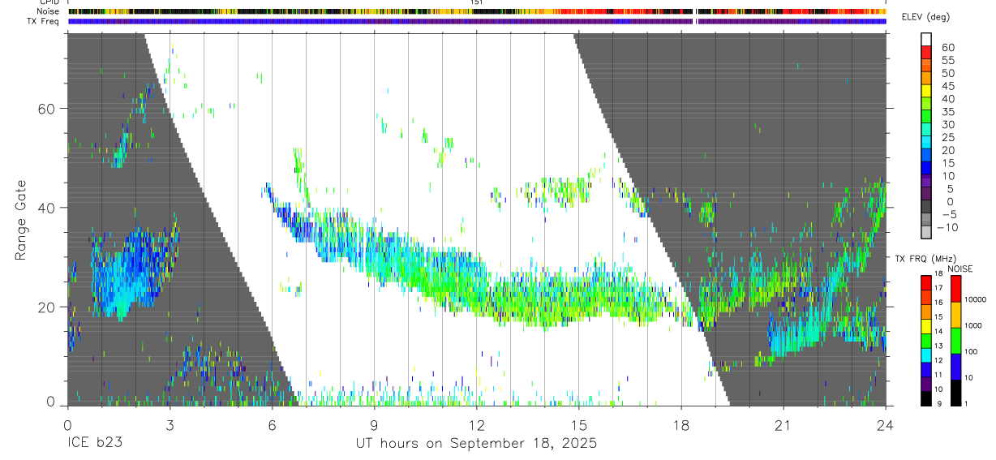Click the black NOISE segment between 10 and 1

tap(955, 393)
